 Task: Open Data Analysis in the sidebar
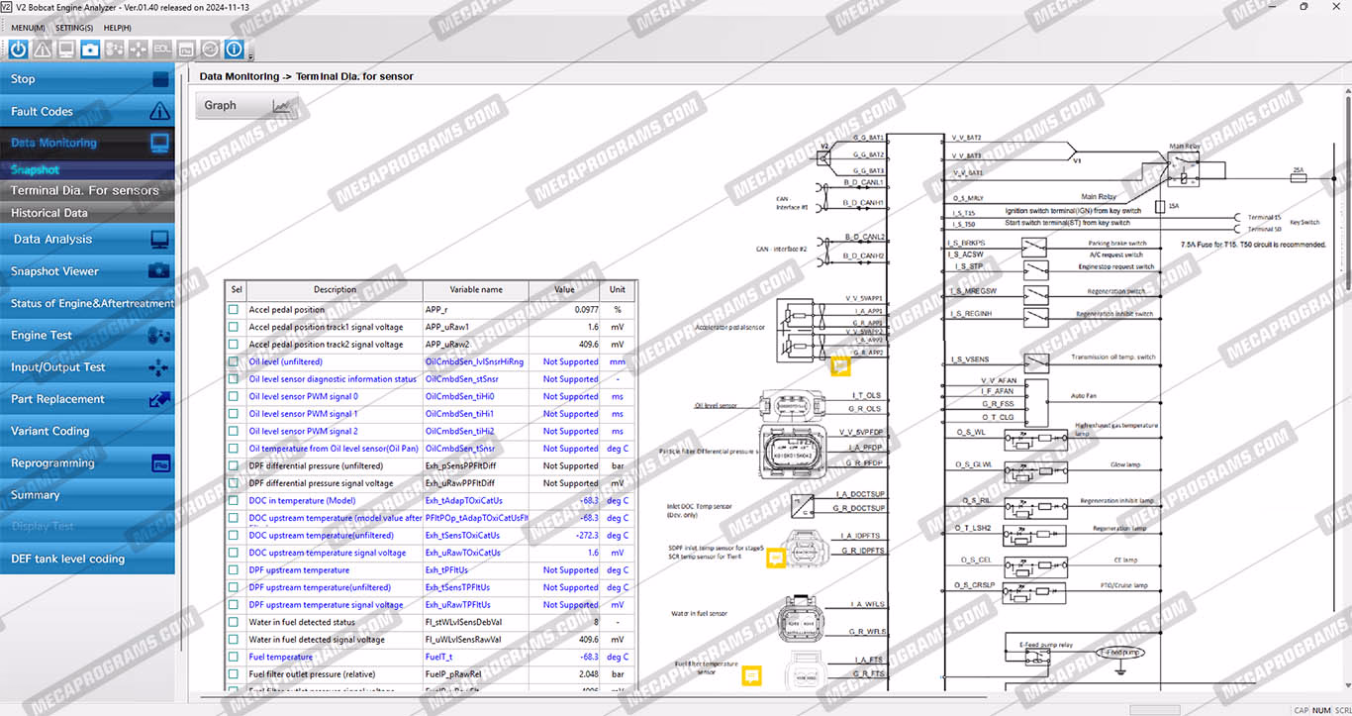87,240
